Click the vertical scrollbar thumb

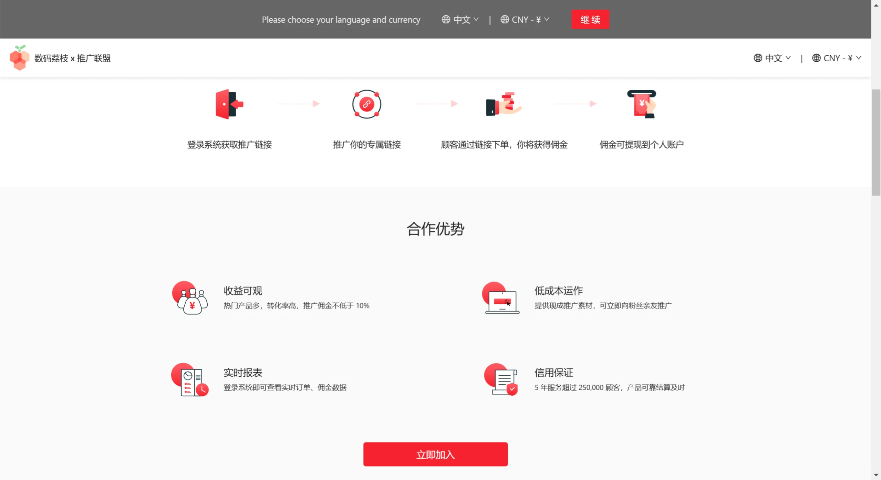(x=875, y=141)
